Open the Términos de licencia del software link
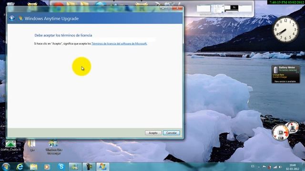 [x=119, y=44]
